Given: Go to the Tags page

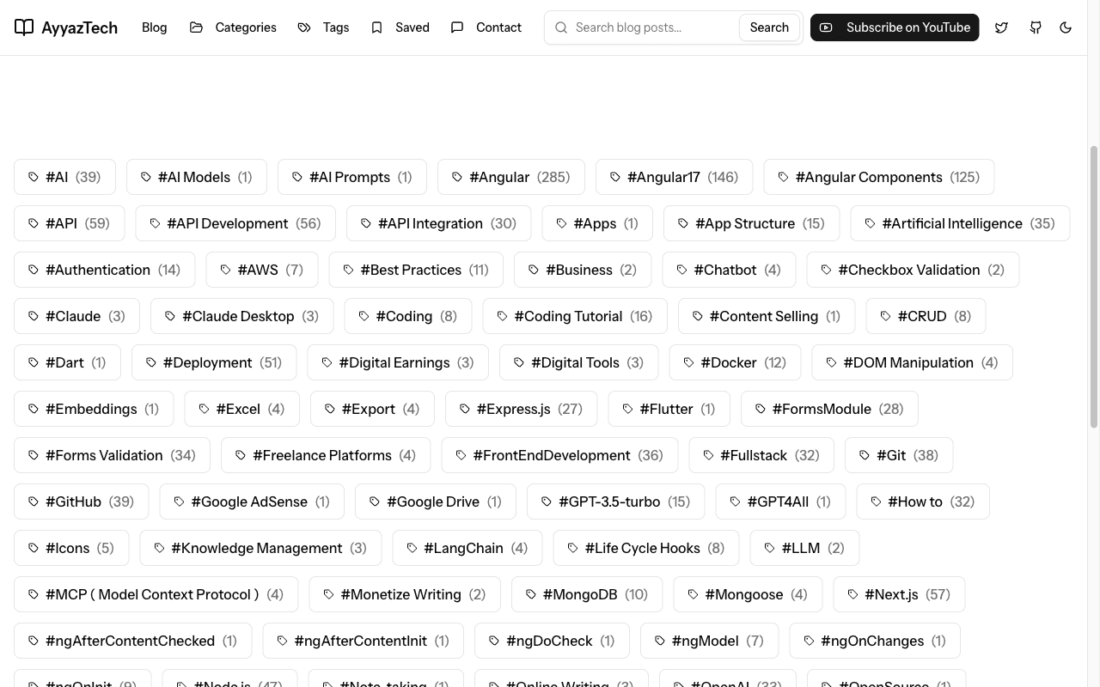Looking at the screenshot, I should 323,27.
